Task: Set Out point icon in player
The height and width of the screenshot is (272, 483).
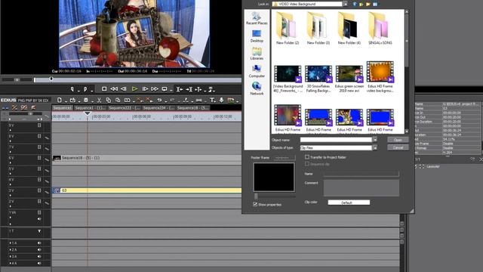Action: click(x=85, y=89)
